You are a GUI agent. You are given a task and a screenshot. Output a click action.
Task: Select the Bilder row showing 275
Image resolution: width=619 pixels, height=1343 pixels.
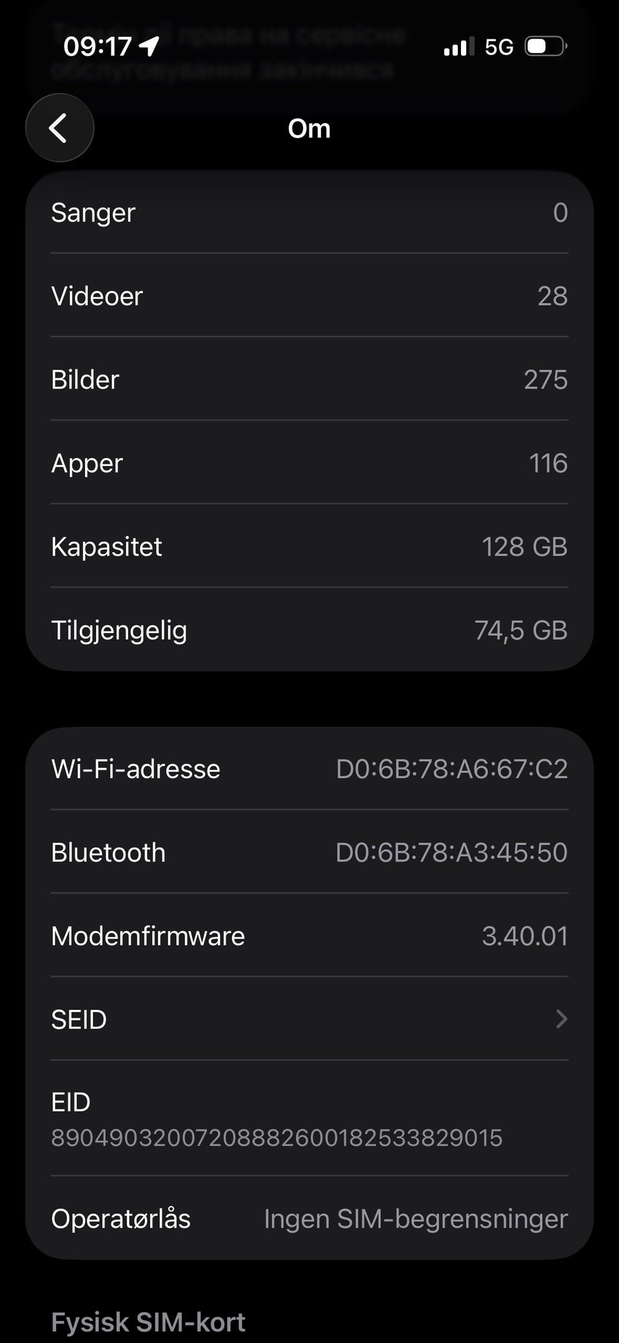coord(309,379)
